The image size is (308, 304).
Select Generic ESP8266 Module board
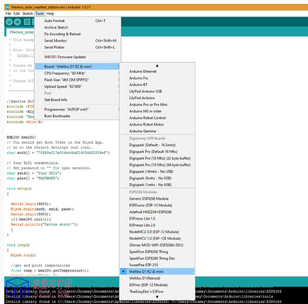pos(157,198)
